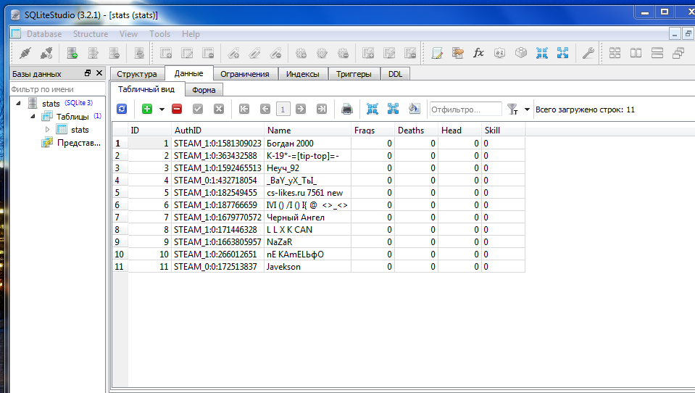Click the Фильтр по имени field
695x393 pixels.
57,89
